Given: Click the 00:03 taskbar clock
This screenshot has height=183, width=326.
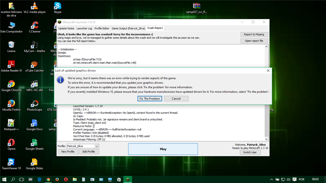Looking at the screenshot, I should (x=315, y=179).
